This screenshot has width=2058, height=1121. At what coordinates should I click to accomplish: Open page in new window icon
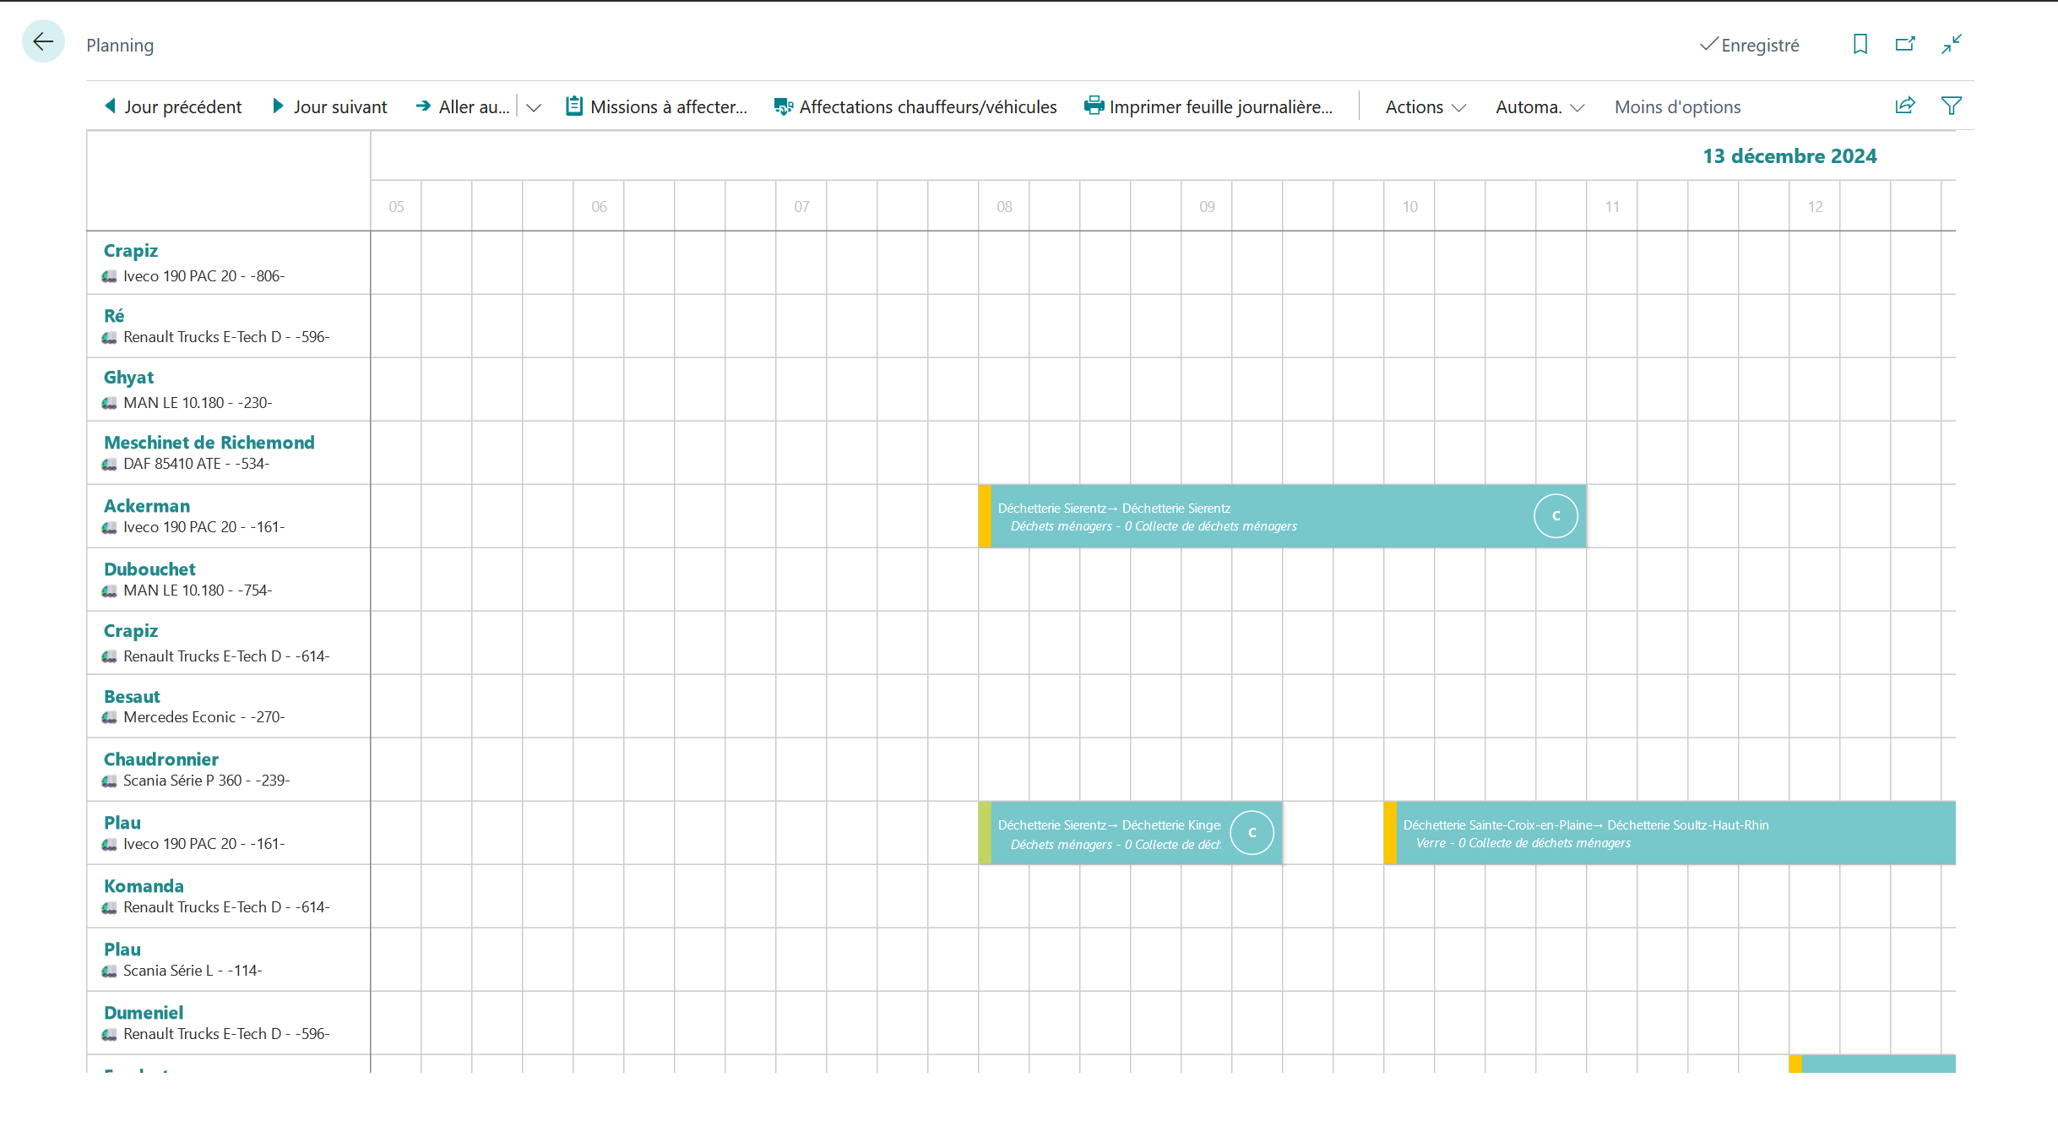tap(1905, 44)
